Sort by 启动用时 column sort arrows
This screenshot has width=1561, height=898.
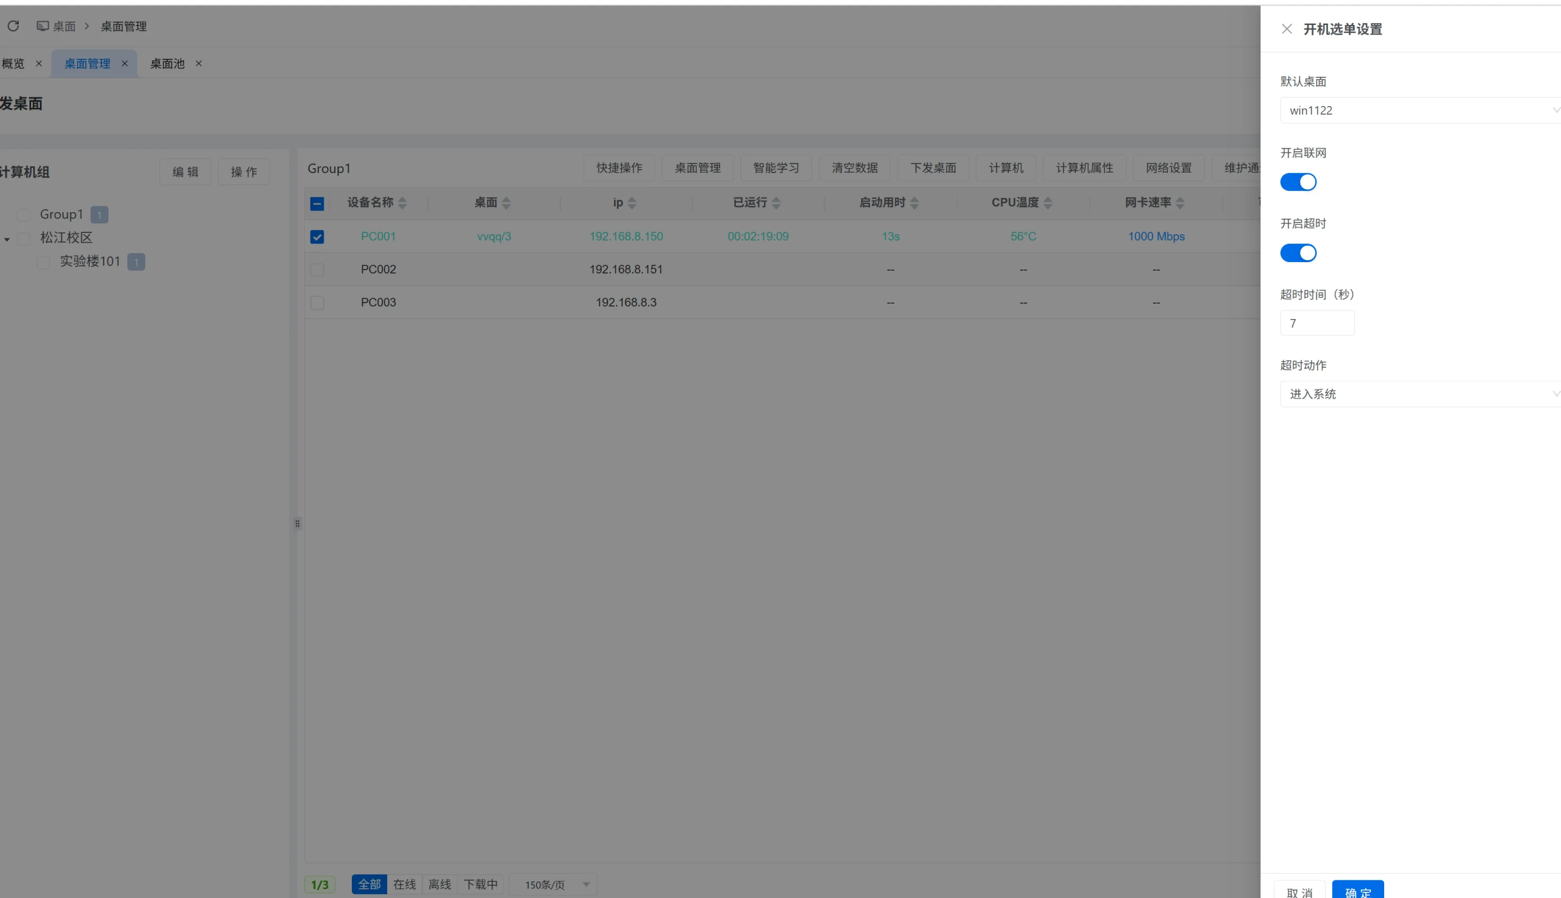point(915,203)
